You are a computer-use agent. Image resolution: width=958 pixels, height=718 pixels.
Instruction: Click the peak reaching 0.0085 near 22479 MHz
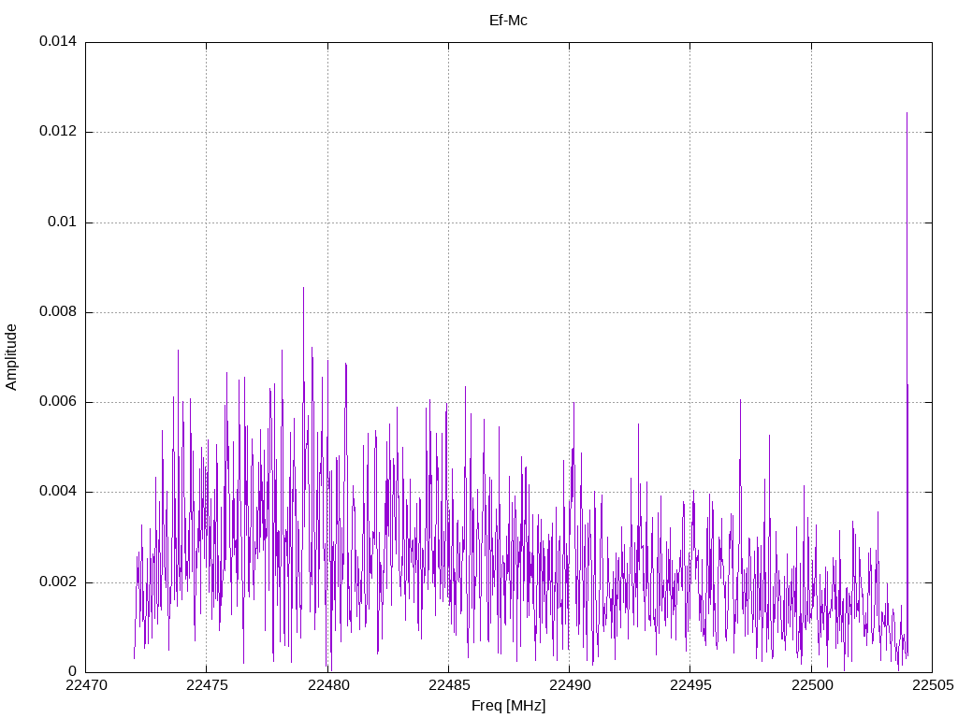pyautogui.click(x=303, y=289)
